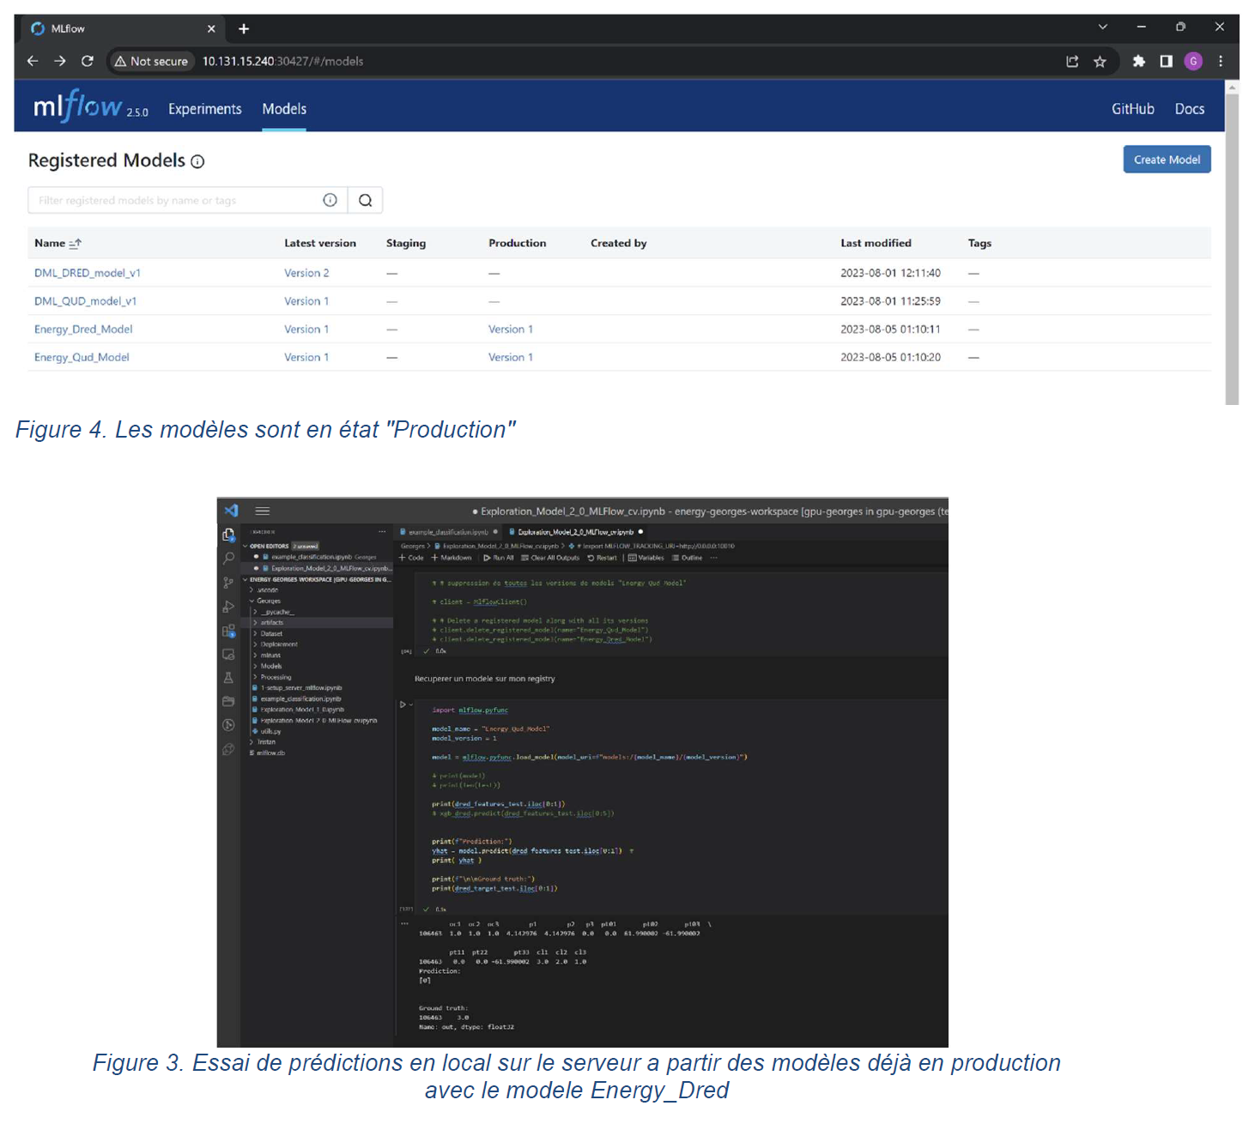Toggle the bookmark star for this page
Screen dimensions: 1255x1124
pos(1100,61)
